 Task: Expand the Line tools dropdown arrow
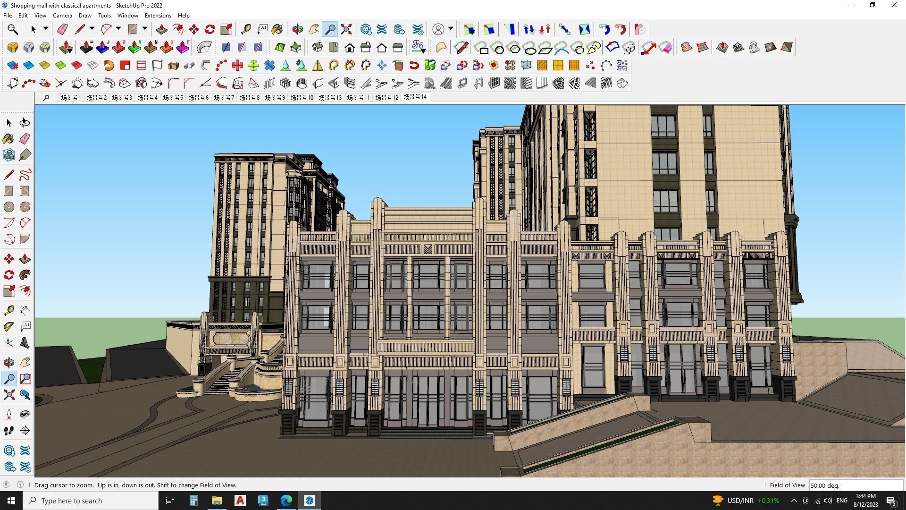(x=92, y=29)
